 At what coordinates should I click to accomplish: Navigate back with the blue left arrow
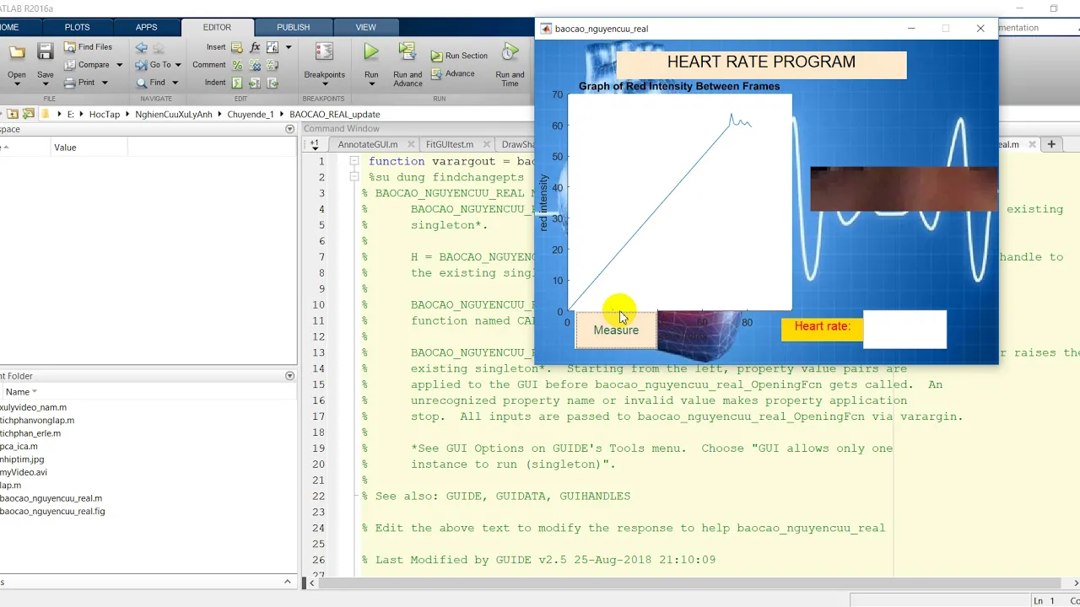click(141, 47)
